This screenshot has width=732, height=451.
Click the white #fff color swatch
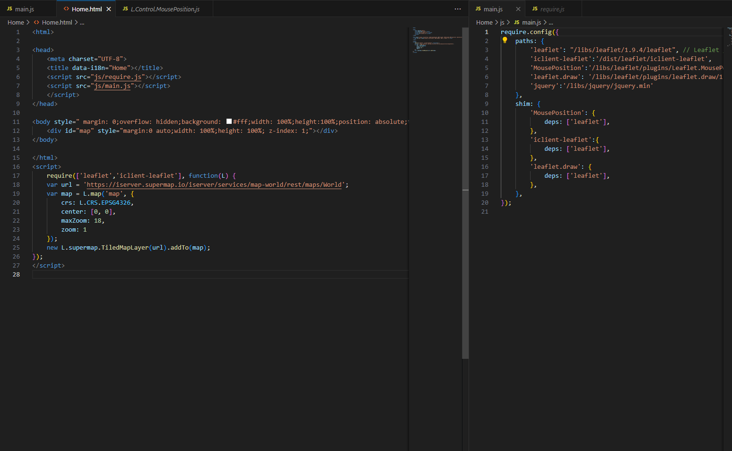click(x=229, y=121)
